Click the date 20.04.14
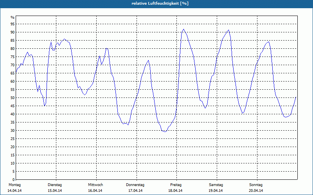The width and height of the screenshot is (313, 195). point(256,191)
